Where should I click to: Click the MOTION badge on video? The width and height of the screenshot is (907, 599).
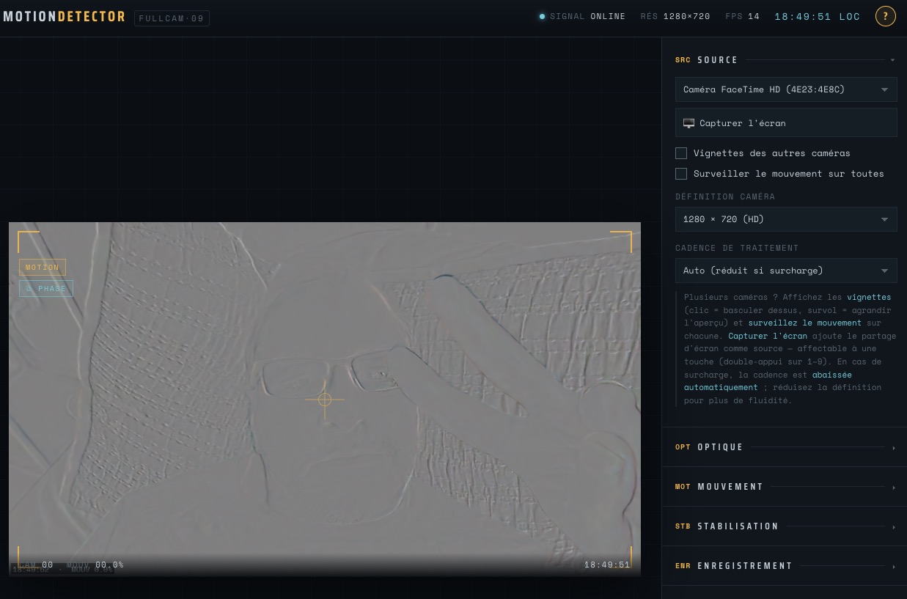43,268
